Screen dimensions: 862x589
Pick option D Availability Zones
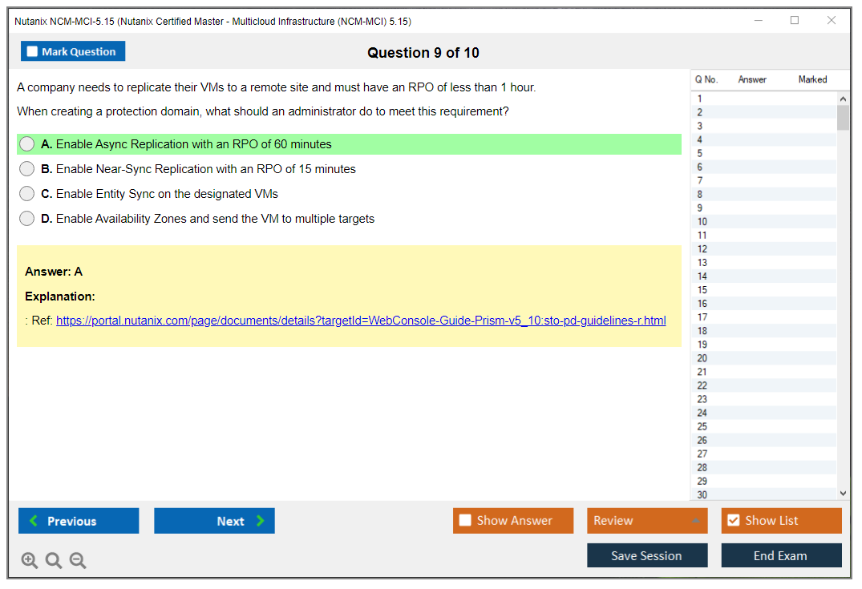pos(27,219)
